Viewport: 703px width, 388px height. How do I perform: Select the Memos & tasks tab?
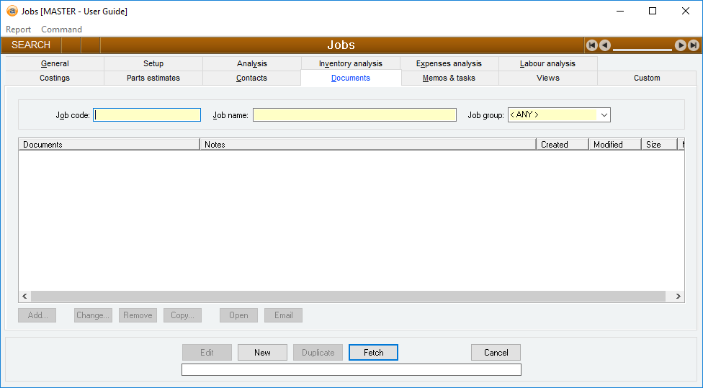click(449, 78)
